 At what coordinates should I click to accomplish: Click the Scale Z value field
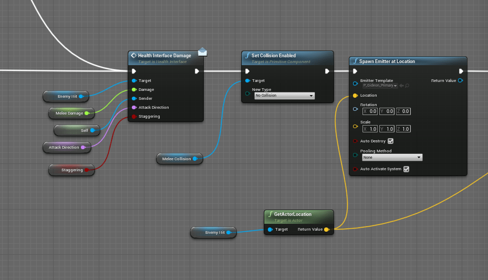coord(403,129)
